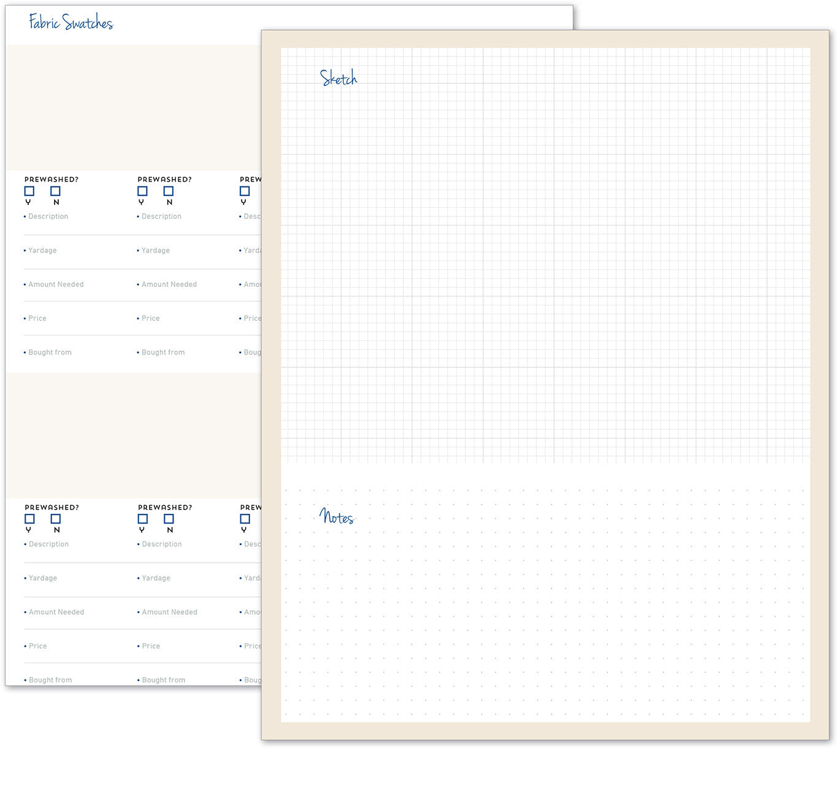Check the Y box in the third swatch column
838x797 pixels.
click(x=244, y=191)
